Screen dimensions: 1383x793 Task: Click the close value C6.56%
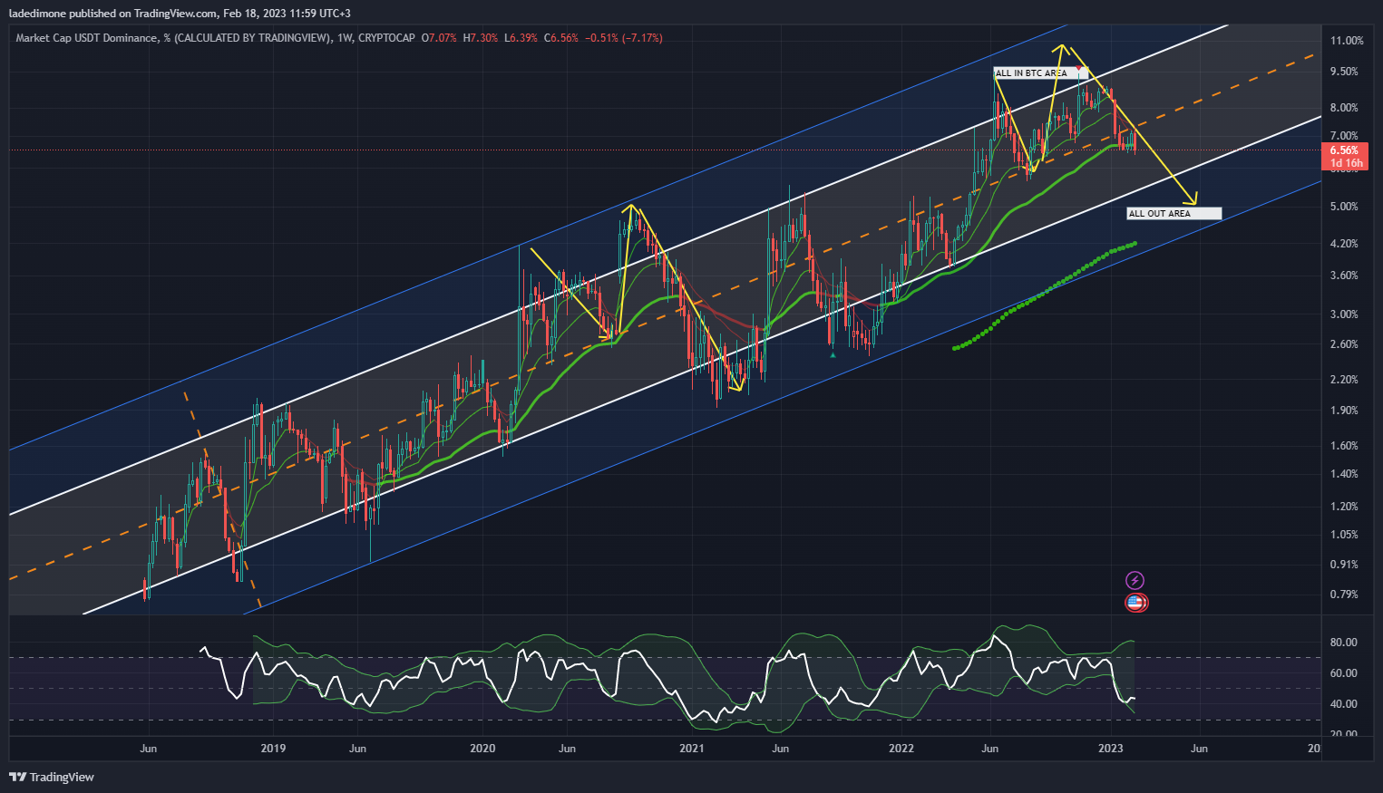[561, 38]
